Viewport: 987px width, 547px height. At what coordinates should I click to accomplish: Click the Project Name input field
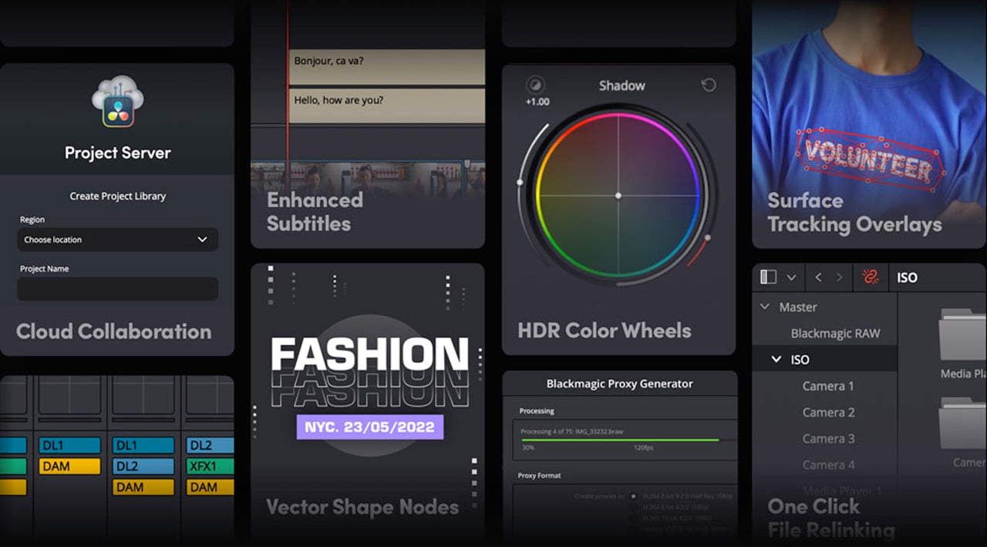(117, 289)
